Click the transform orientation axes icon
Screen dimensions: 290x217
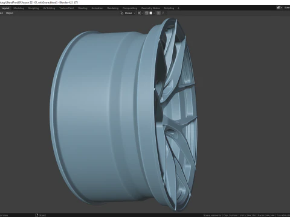tap(121, 13)
